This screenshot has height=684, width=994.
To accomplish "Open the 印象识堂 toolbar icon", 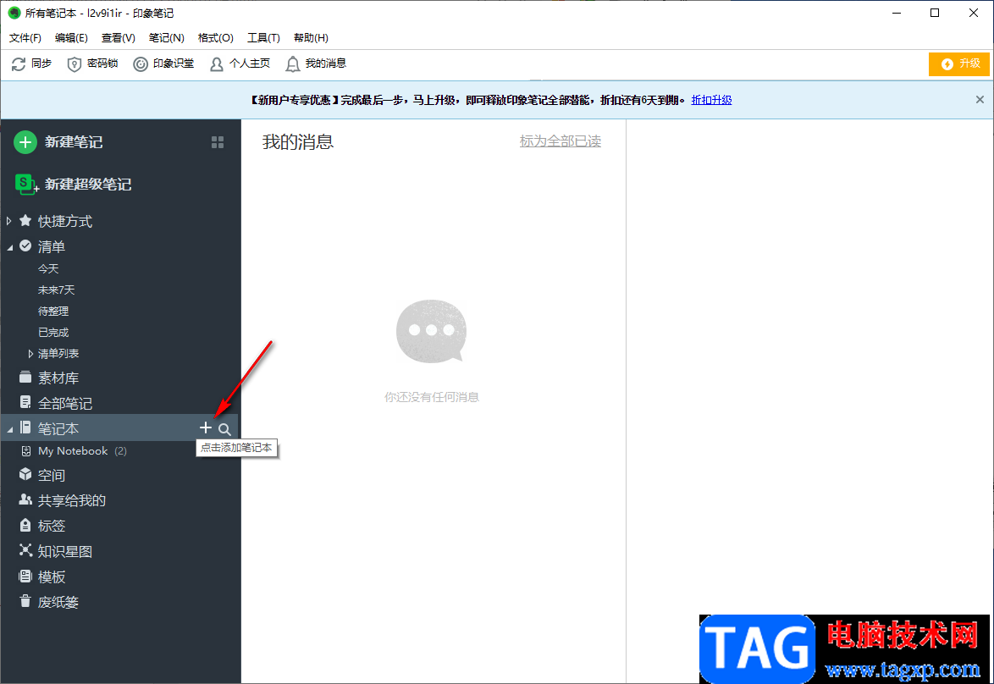I will [x=140, y=64].
